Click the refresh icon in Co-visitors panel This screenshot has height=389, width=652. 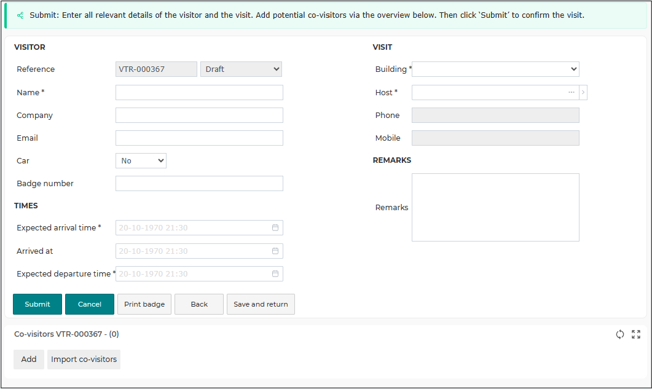pyautogui.click(x=619, y=334)
